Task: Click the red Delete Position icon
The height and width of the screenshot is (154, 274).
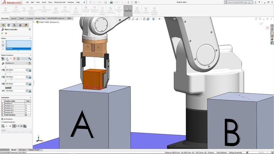Action: 15,59
